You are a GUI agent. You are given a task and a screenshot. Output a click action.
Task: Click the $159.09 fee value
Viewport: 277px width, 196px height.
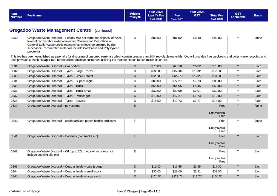point(177,71)
